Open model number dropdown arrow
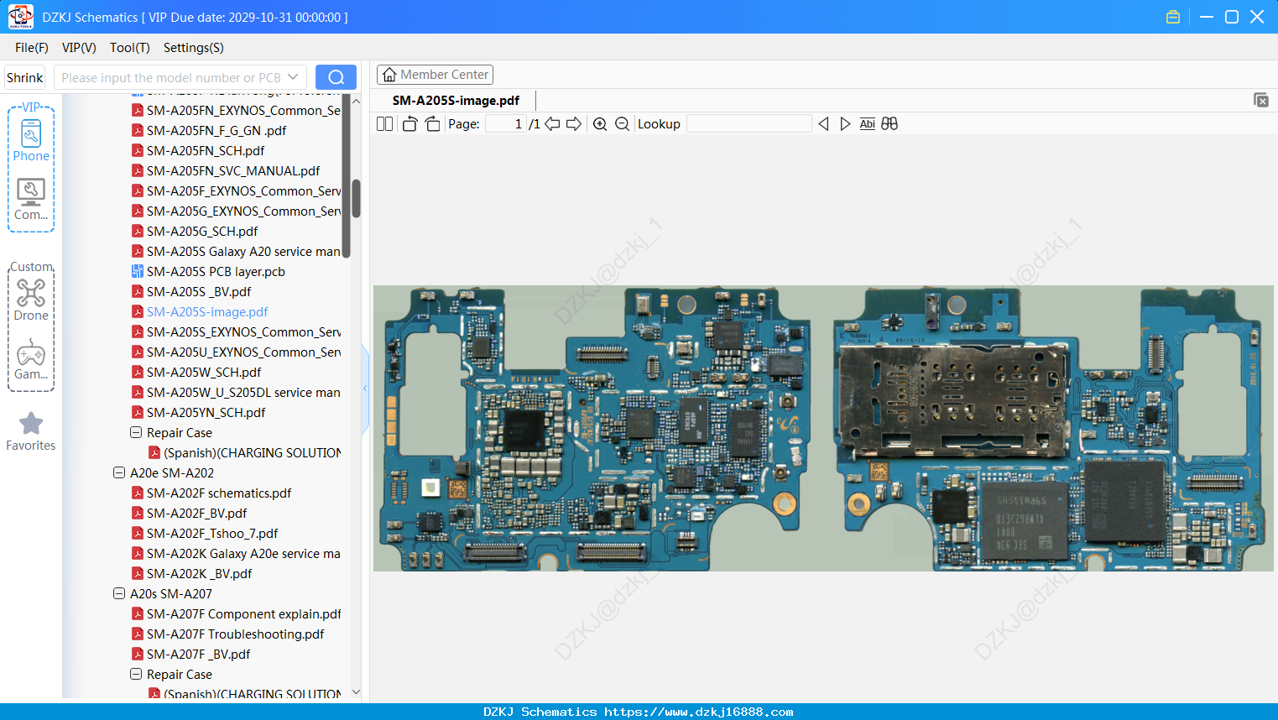The image size is (1278, 720). tap(293, 77)
